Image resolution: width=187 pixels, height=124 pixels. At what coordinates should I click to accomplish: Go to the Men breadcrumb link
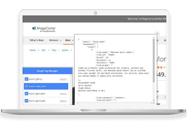pyautogui.click(x=43, y=50)
